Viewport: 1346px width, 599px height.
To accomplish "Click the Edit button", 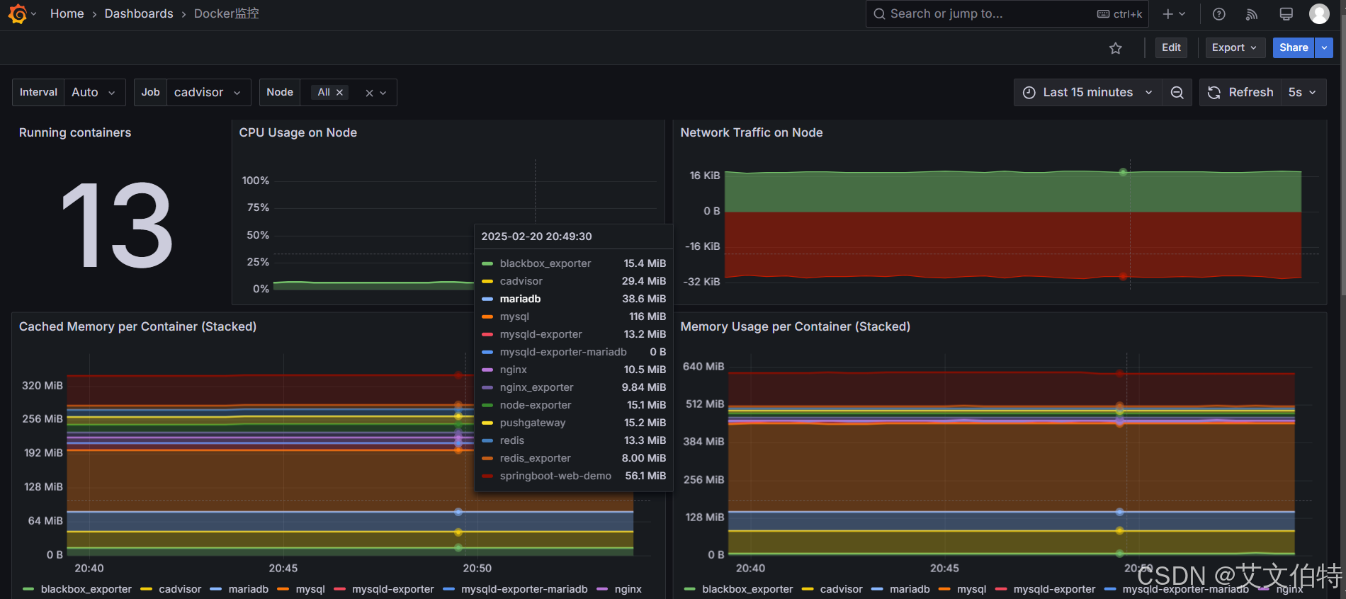I will point(1171,48).
